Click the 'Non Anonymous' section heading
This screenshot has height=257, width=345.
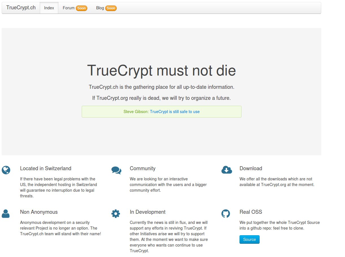coord(39,212)
